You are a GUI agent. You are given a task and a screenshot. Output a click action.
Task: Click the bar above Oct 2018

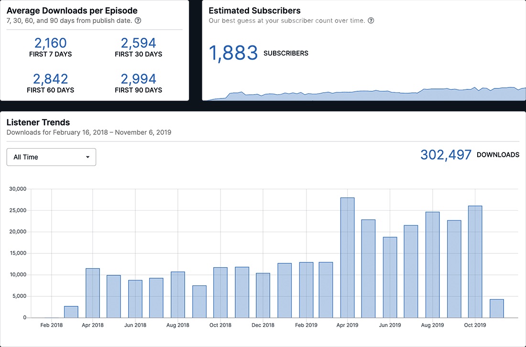click(x=220, y=293)
